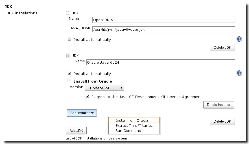
Task: Uncheck Install automatically for Oracle Java 6u24
Action: 69,73
